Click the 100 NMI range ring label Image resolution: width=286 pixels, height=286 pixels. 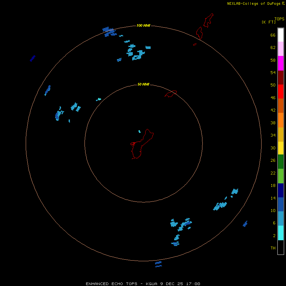pos(143,25)
